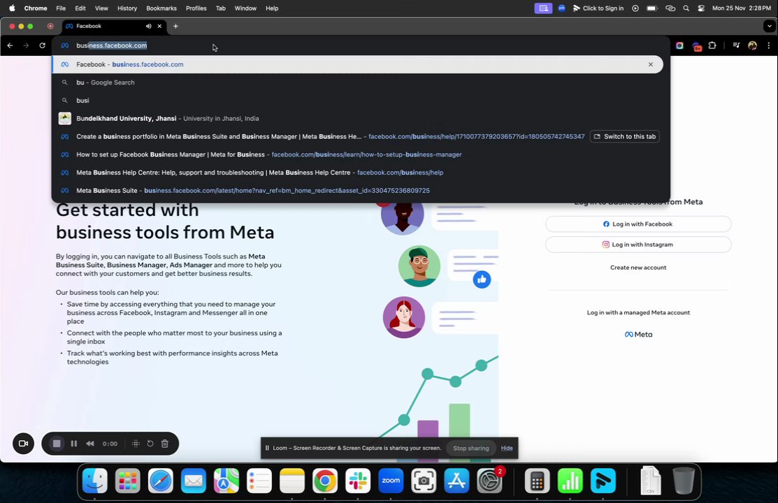The width and height of the screenshot is (778, 503).
Task: Open Mail from the Dock
Action: point(194,481)
